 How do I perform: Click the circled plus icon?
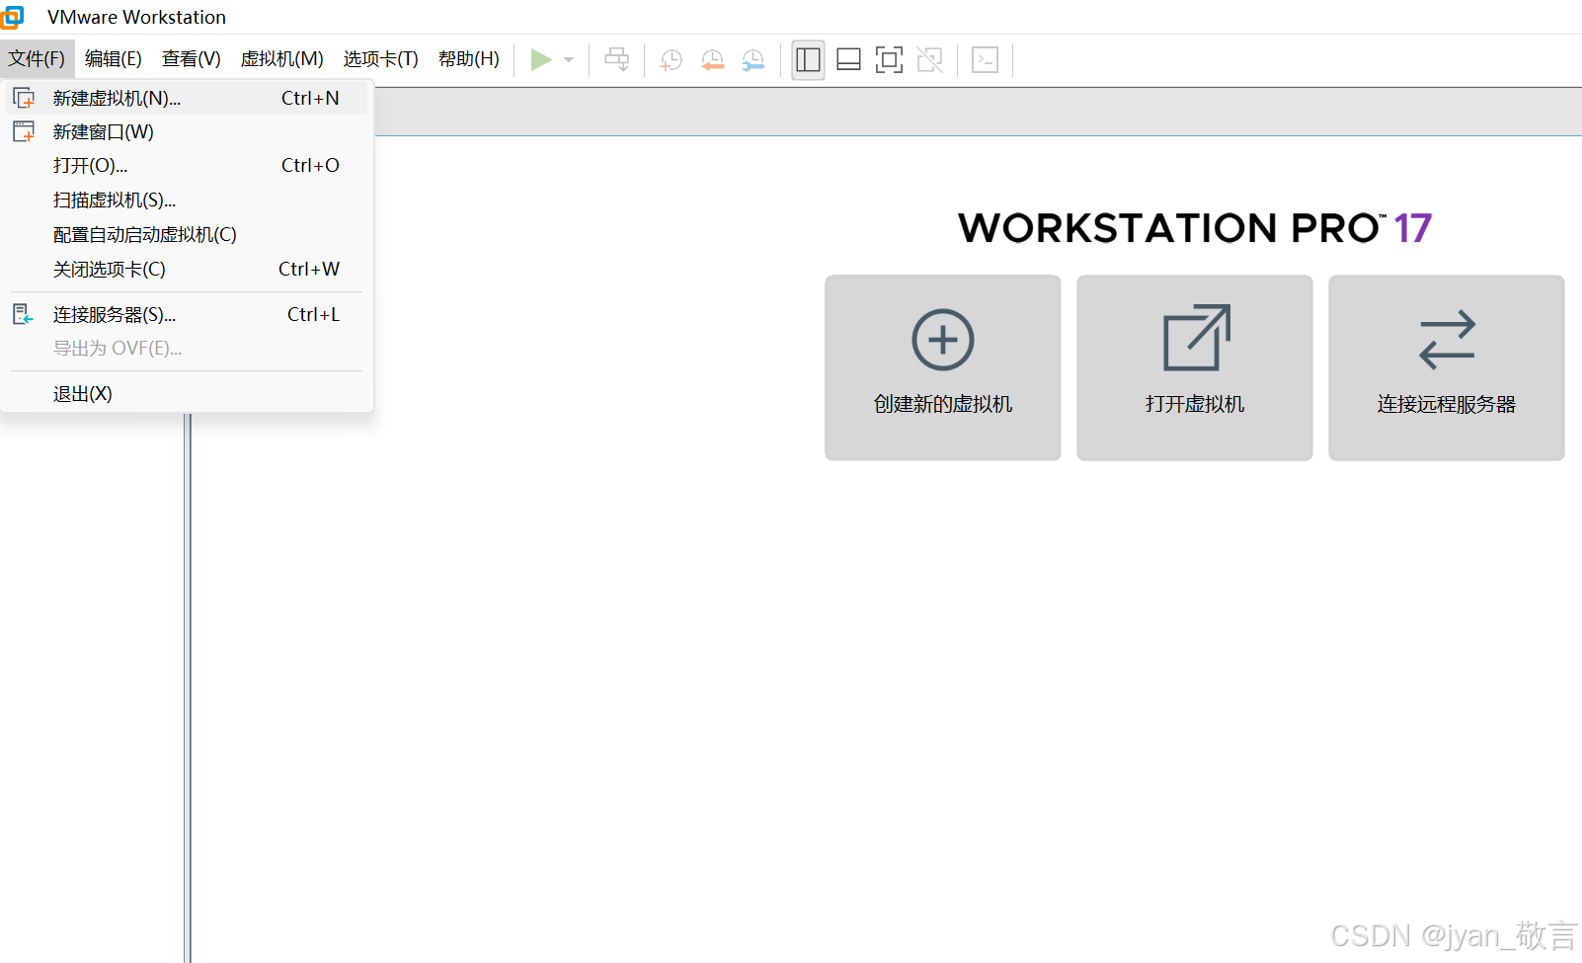pos(943,340)
